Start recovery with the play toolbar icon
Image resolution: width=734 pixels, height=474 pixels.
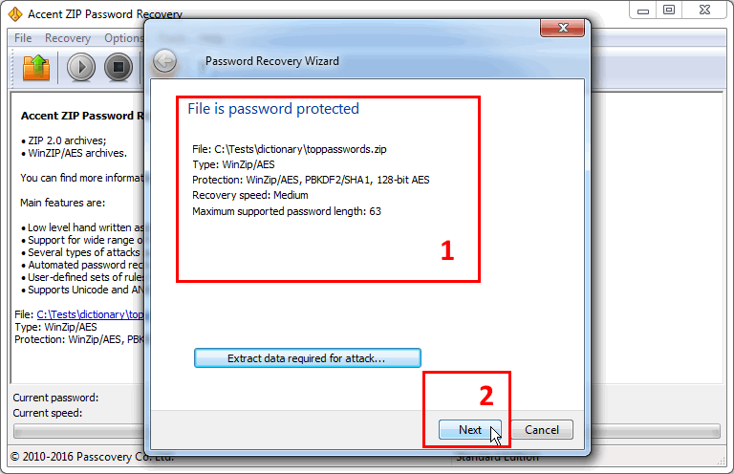[81, 68]
